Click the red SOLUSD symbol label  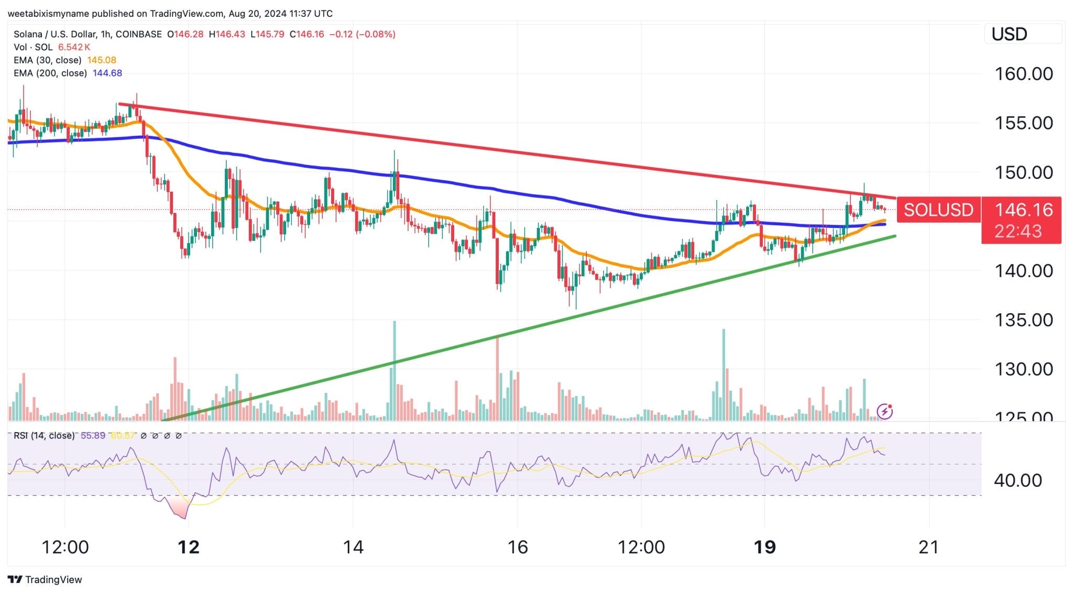[x=938, y=210]
